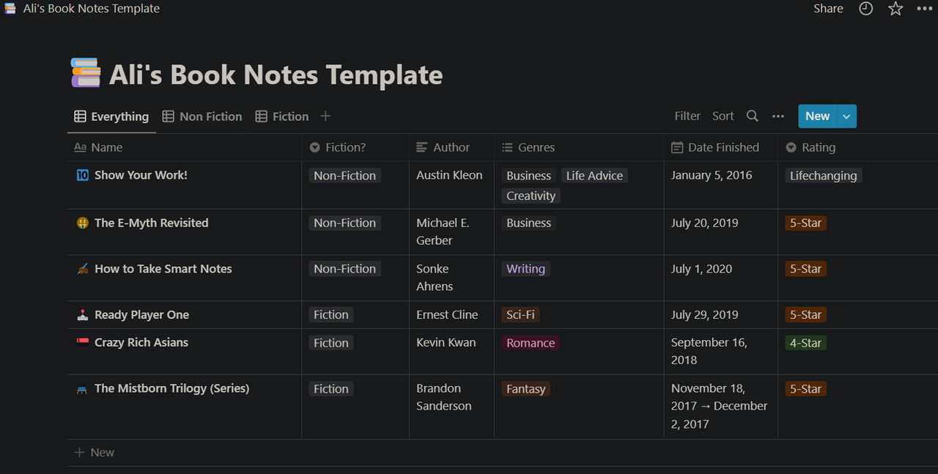
Task: Open the page updates clock icon
Action: pos(866,9)
